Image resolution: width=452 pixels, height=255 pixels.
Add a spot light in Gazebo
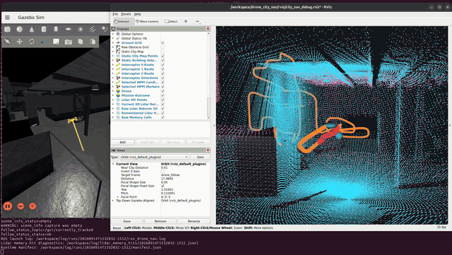pos(105,29)
